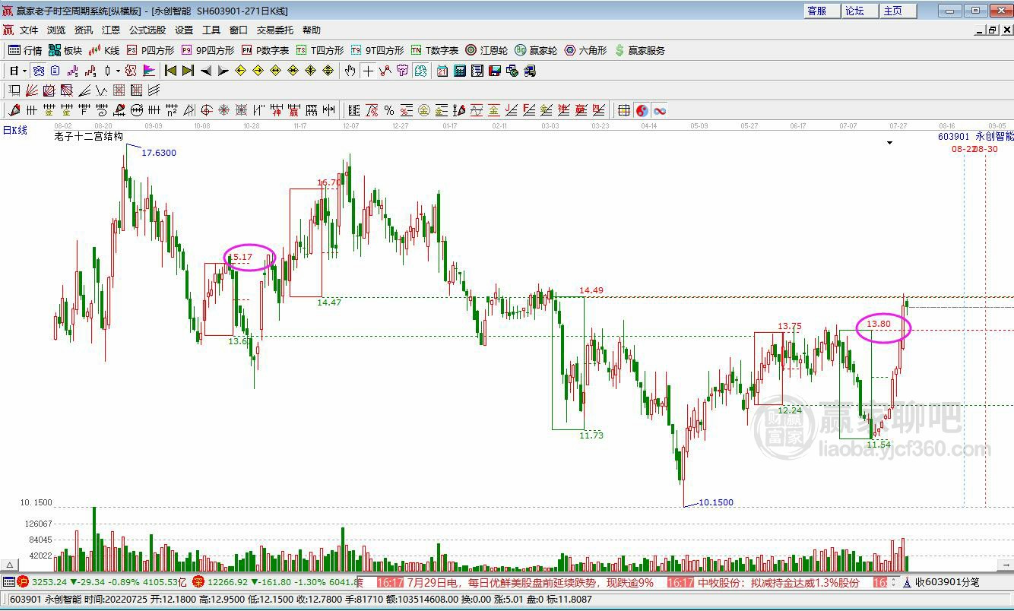Image resolution: width=1014 pixels, height=611 pixels.
Task: Click the 中牧股份 news ticker headline
Action: click(778, 583)
